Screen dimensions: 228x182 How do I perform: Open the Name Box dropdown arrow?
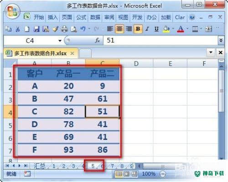(60, 41)
